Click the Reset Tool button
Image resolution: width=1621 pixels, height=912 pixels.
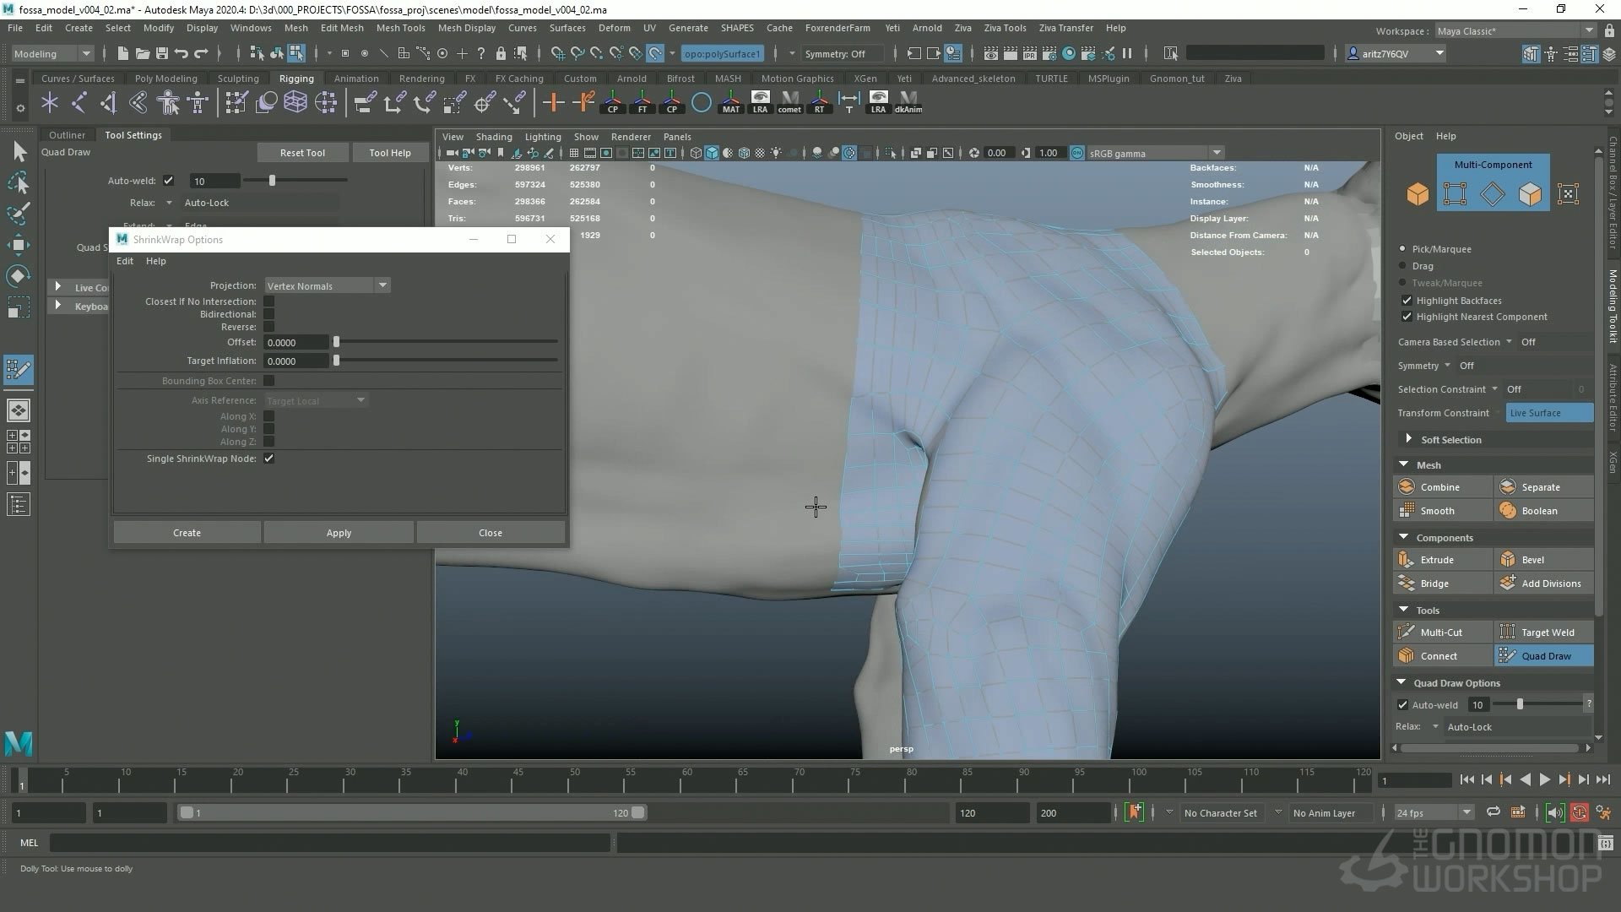click(302, 153)
